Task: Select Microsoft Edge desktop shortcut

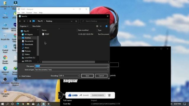Action: pyautogui.click(x=5, y=71)
